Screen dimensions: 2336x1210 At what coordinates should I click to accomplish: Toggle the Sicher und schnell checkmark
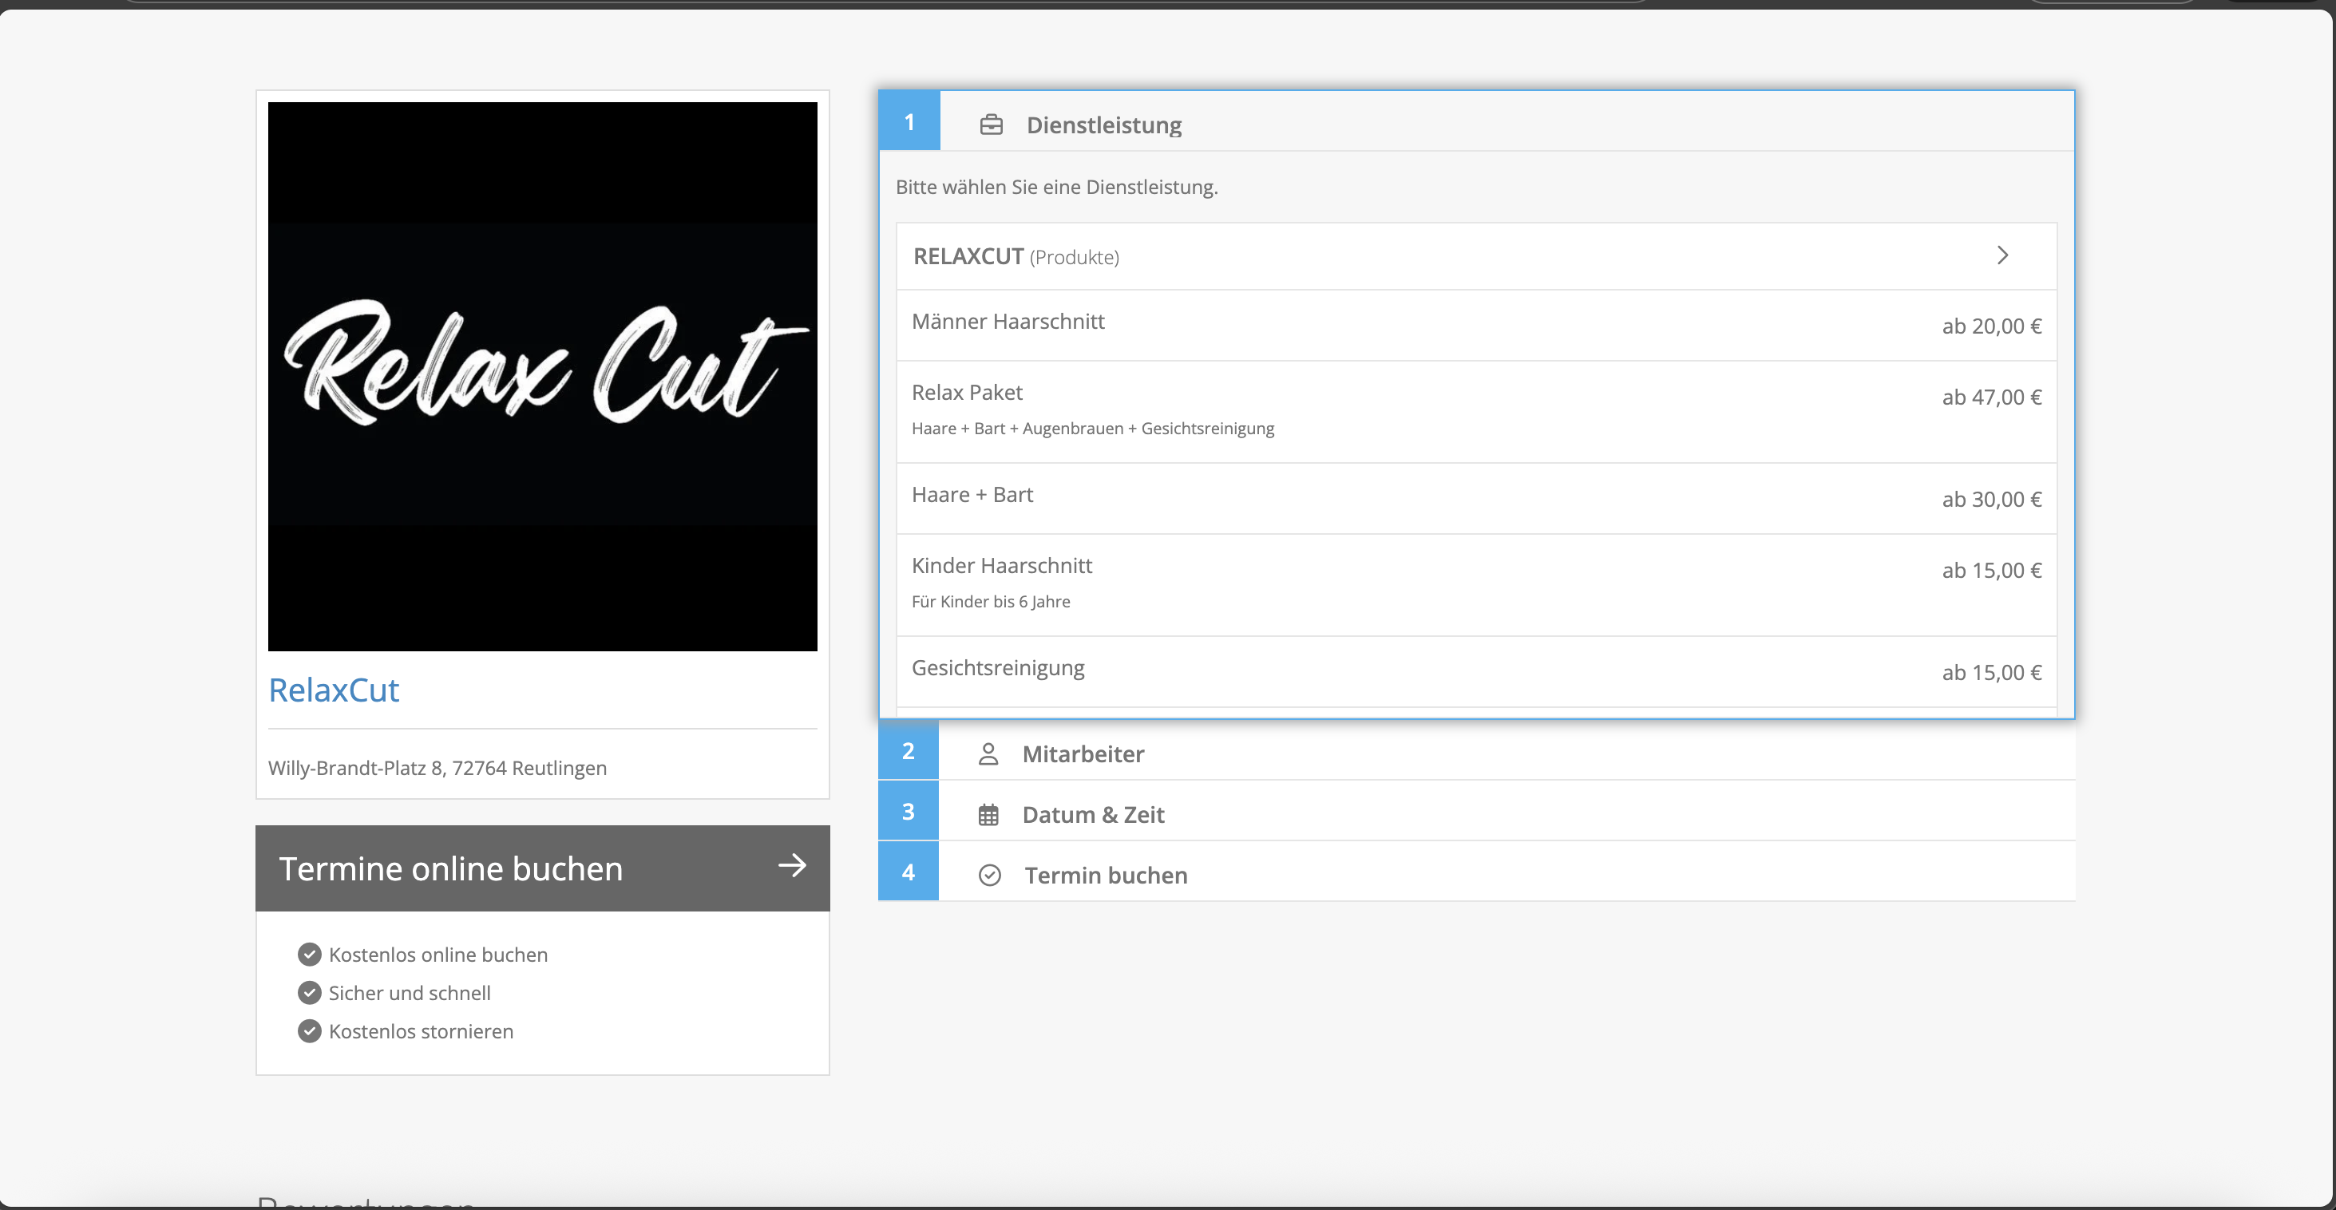309,992
